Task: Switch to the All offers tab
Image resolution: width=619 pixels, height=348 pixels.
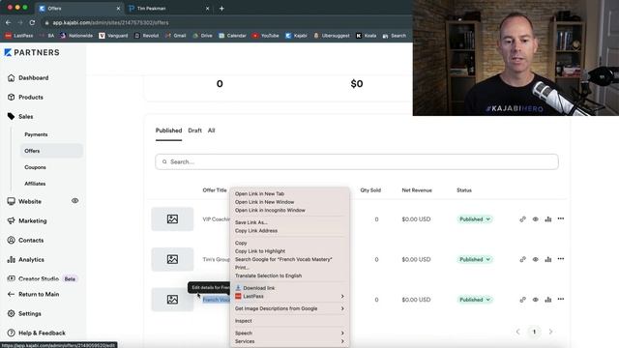Action: 211,130
